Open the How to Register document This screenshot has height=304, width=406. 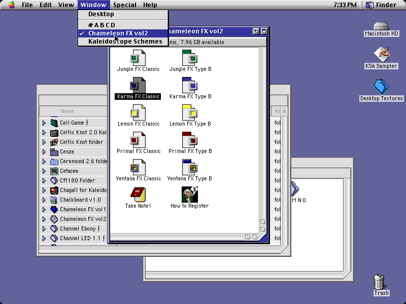click(x=190, y=195)
